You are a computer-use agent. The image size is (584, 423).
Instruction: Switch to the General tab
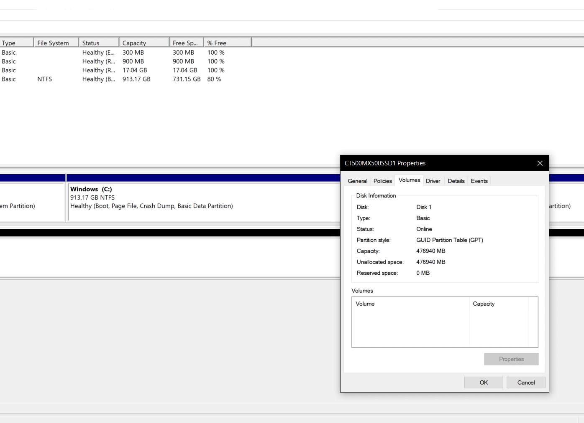tap(358, 181)
